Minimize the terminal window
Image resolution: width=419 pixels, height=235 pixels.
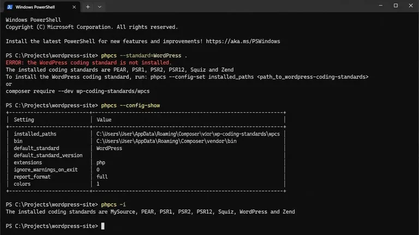(380, 5)
